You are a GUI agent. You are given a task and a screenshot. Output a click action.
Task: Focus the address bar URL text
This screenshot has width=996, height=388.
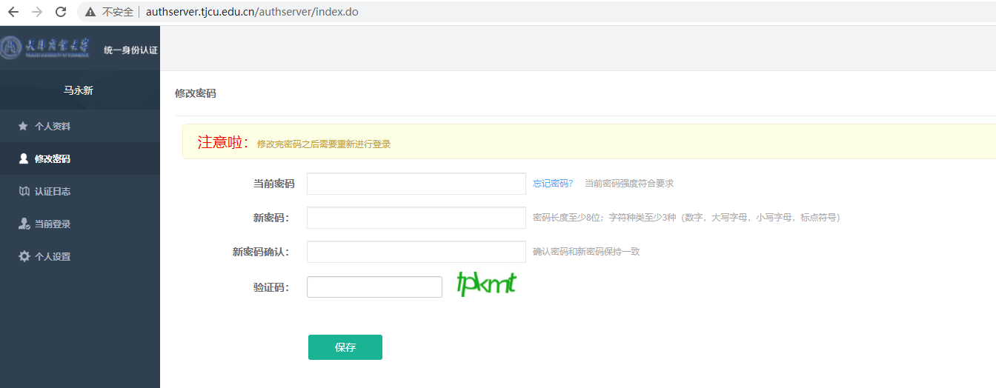pyautogui.click(x=252, y=12)
